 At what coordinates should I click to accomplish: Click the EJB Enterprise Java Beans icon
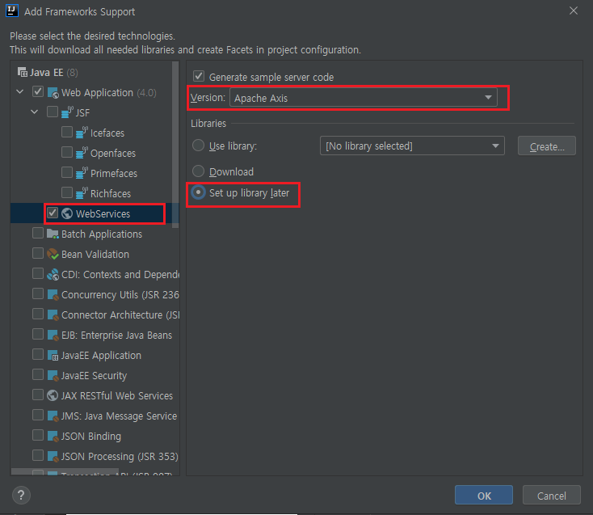53,335
